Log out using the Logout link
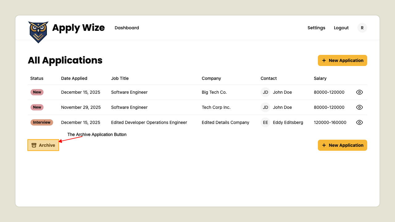Image resolution: width=395 pixels, height=222 pixels. (x=341, y=28)
